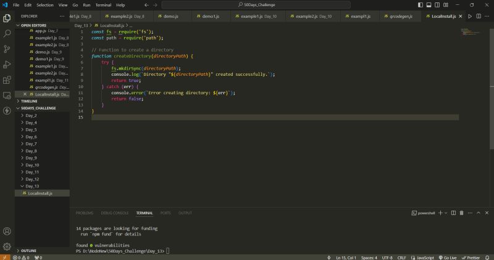
Task: Split the terminal panel
Action: pos(453,213)
